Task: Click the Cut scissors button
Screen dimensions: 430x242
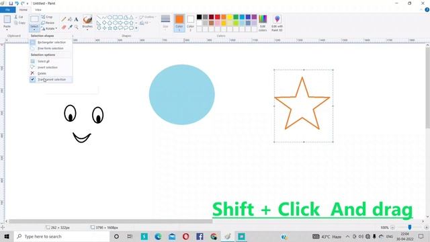Action: pyautogui.click(x=19, y=17)
